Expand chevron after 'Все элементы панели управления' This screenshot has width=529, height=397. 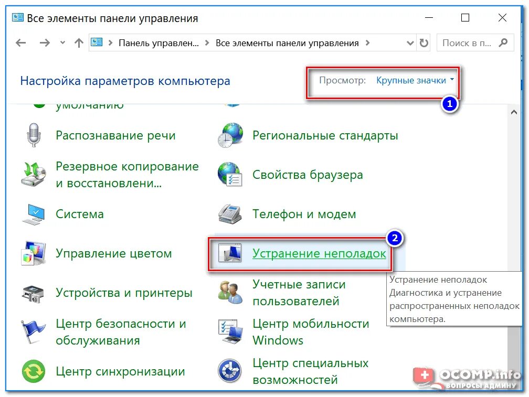[367, 43]
